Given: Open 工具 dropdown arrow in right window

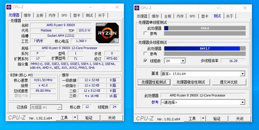Looking at the screenshot, I should tap(203, 119).
